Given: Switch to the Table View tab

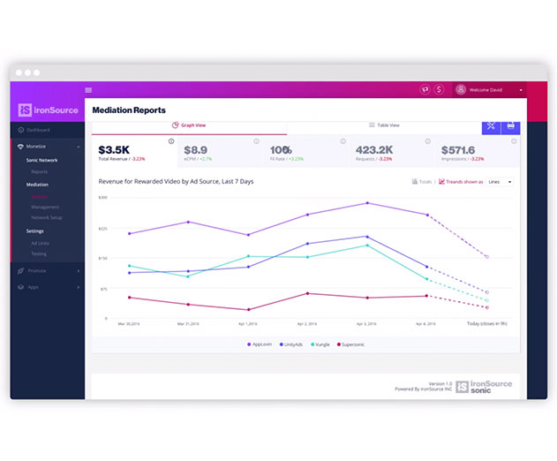Looking at the screenshot, I should pyautogui.click(x=384, y=125).
